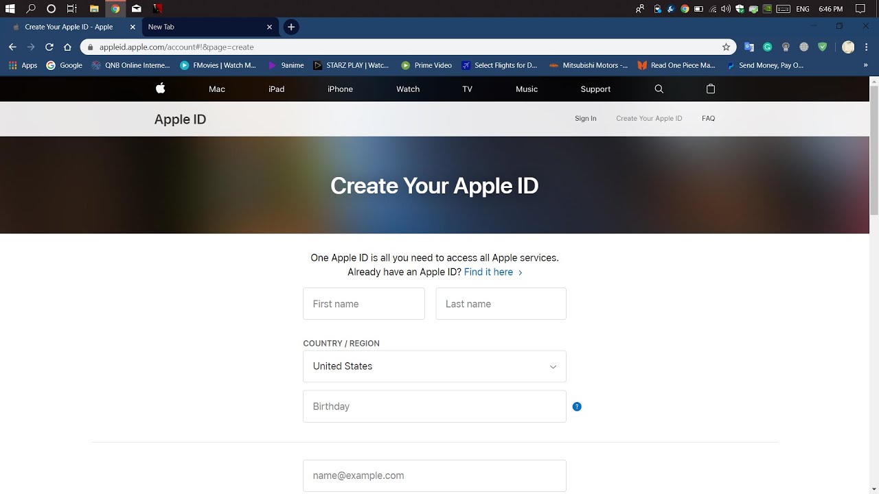This screenshot has height=494, width=879.
Task: Open the FMovies bookmark
Action: click(218, 65)
